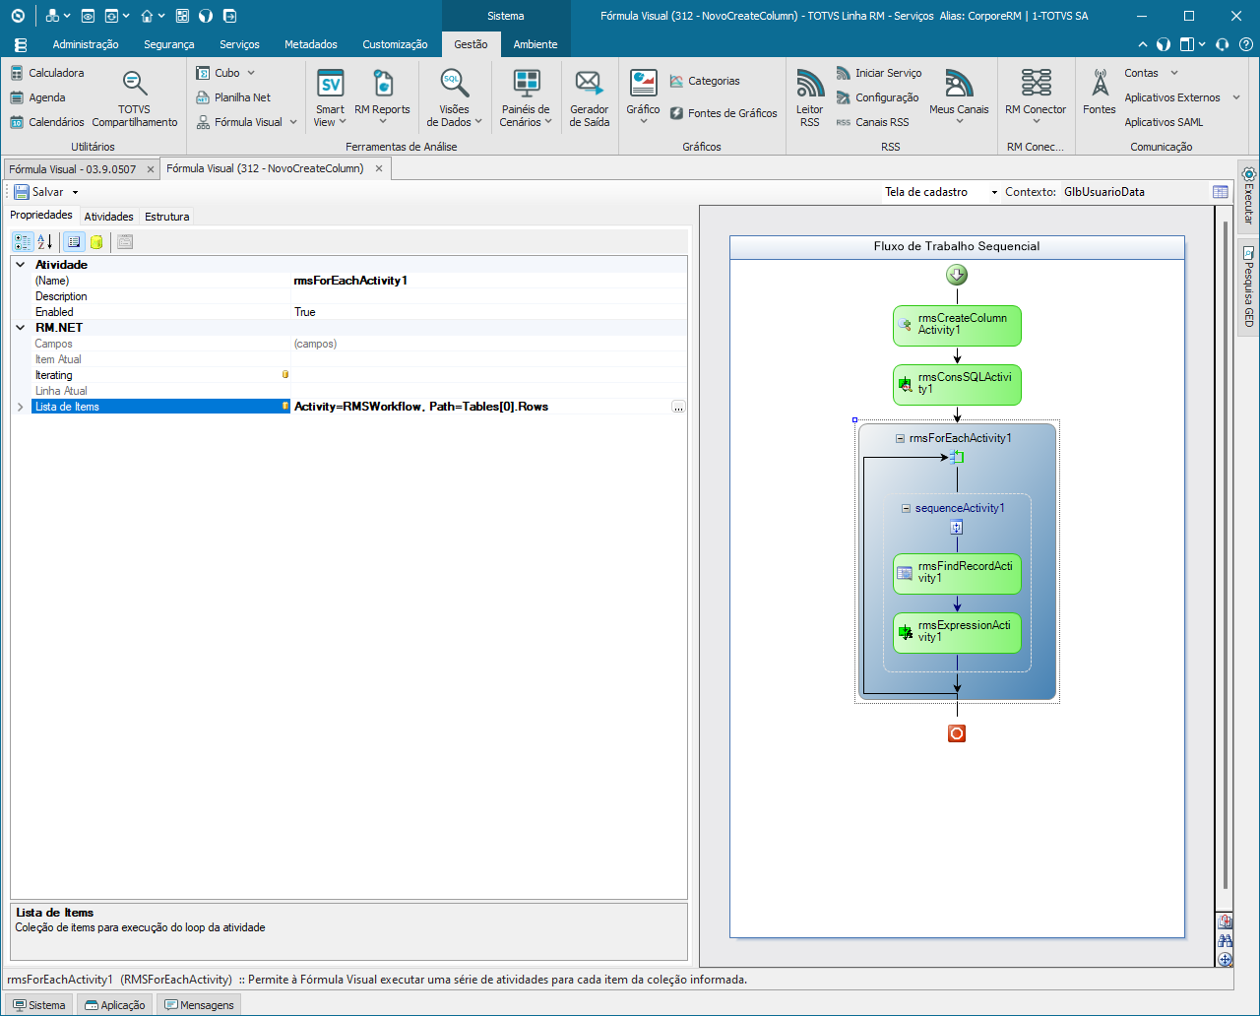Click the Salvar disk icon
Screen dimensions: 1260x1016
(x=22, y=192)
